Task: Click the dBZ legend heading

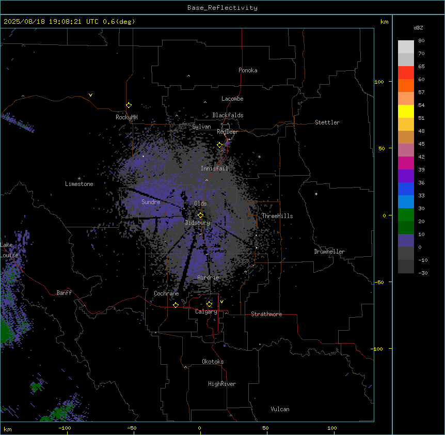Action: [x=418, y=27]
